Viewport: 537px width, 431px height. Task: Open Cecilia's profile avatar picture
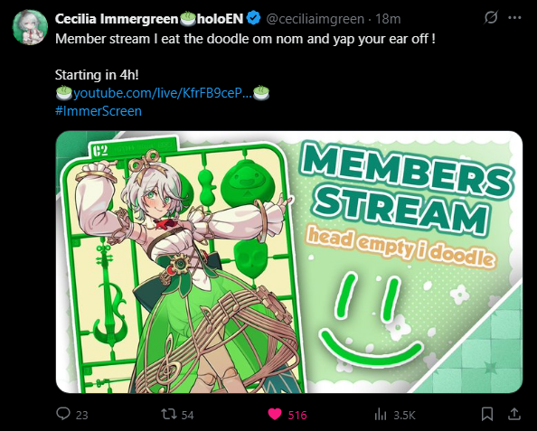point(30,27)
